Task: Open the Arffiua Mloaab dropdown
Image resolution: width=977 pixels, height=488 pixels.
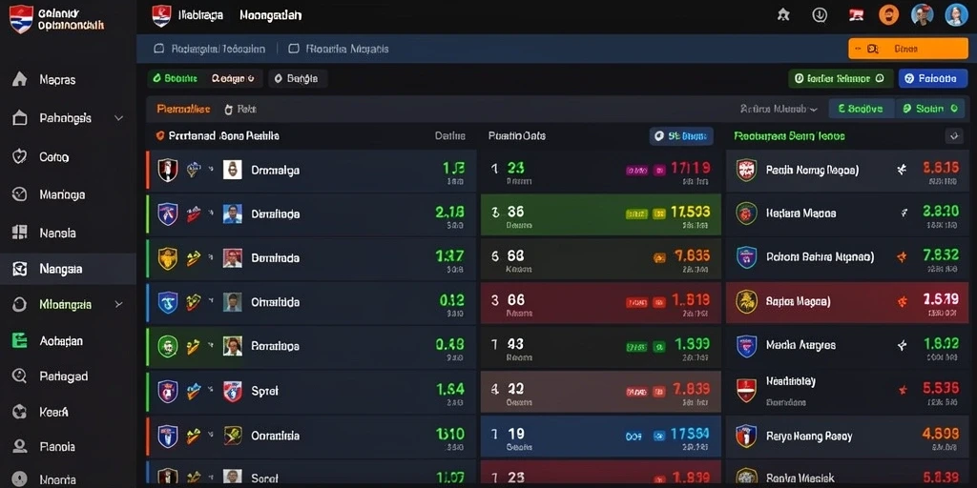Action: 779,109
